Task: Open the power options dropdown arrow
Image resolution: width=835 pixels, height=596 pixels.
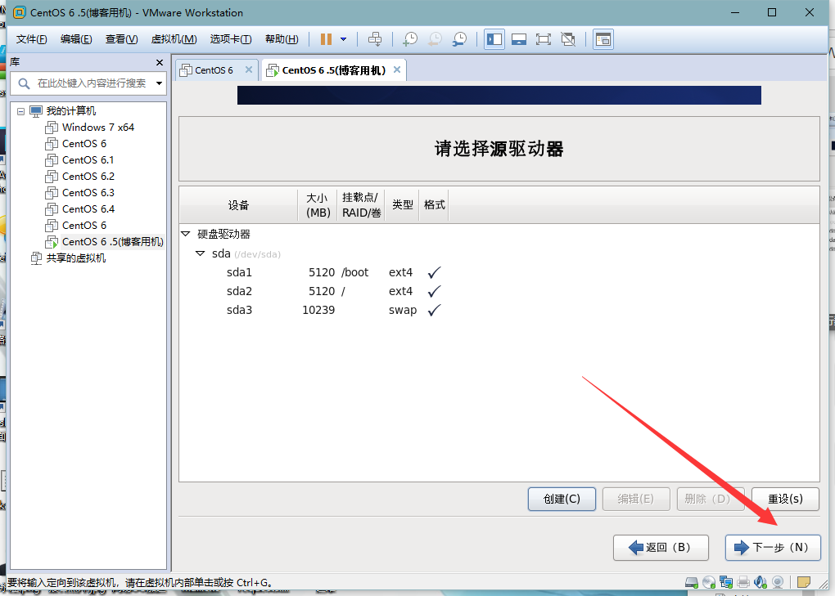Action: (x=344, y=39)
